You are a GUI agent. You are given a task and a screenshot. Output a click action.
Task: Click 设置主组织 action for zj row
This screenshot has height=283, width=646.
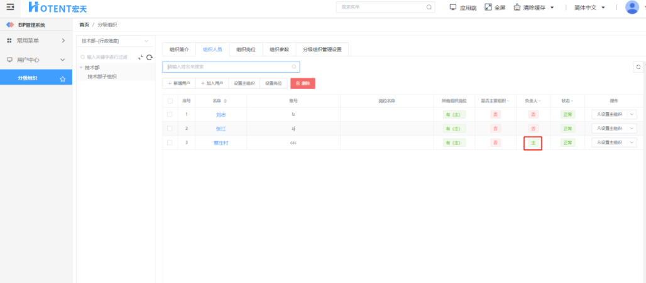(610, 129)
